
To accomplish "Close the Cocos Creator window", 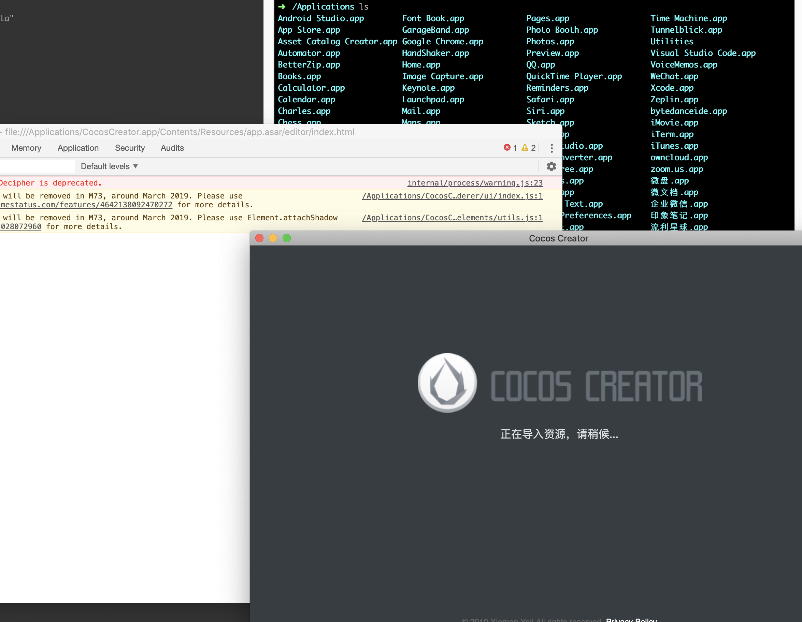I will [259, 238].
